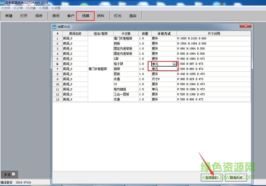Click the 三合一层板 cell in row 12
This screenshot has height=186, width=266.
126,94
